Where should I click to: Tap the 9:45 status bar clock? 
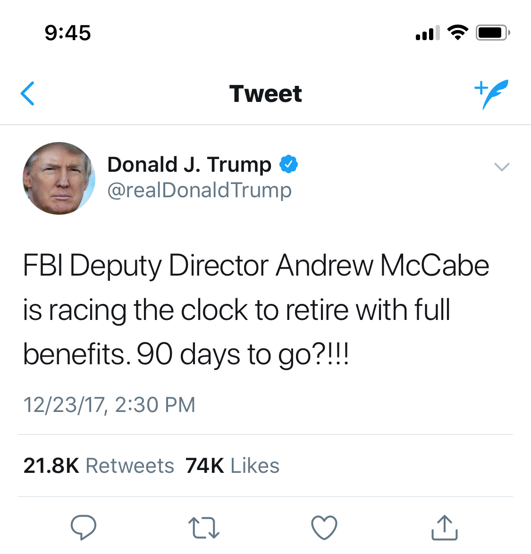coord(67,33)
